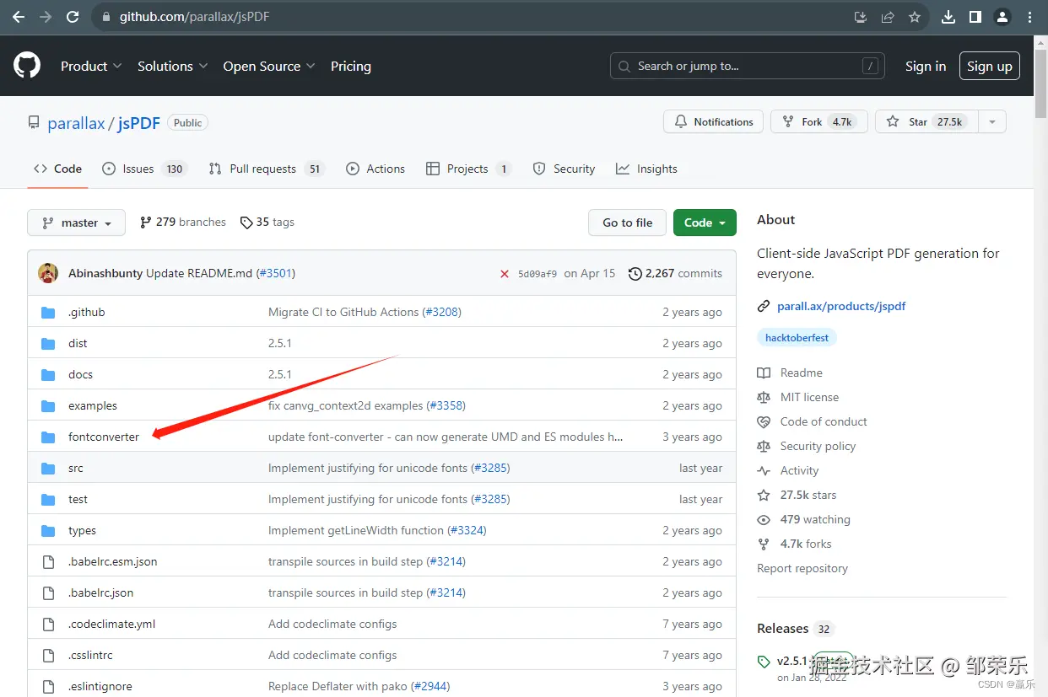Open .csslintrc file
This screenshot has height=697, width=1048.
pos(90,655)
